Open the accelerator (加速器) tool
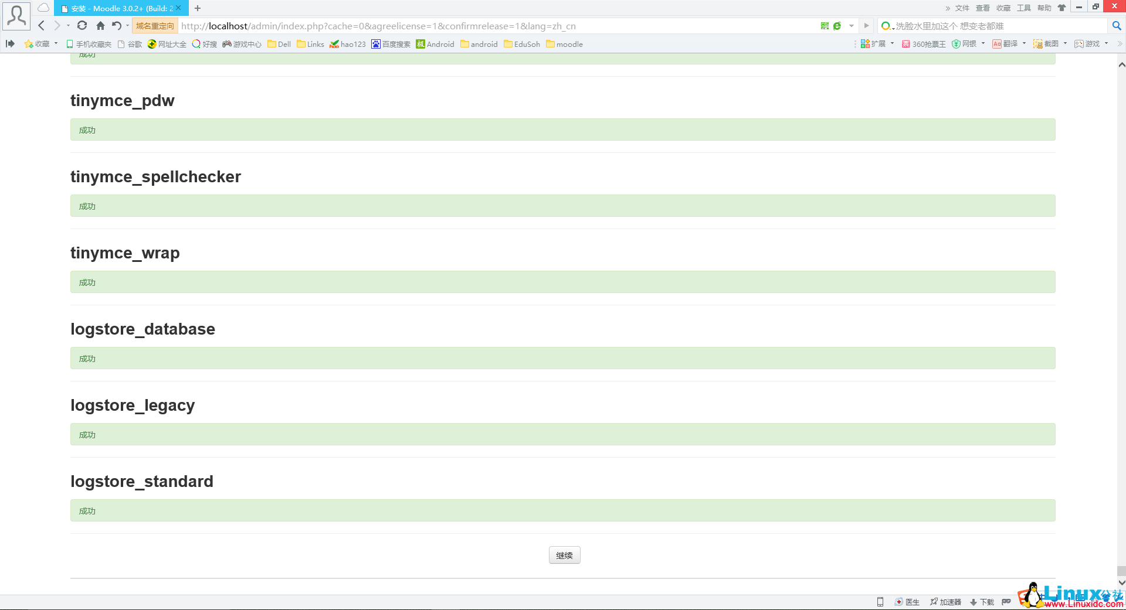 (x=945, y=602)
